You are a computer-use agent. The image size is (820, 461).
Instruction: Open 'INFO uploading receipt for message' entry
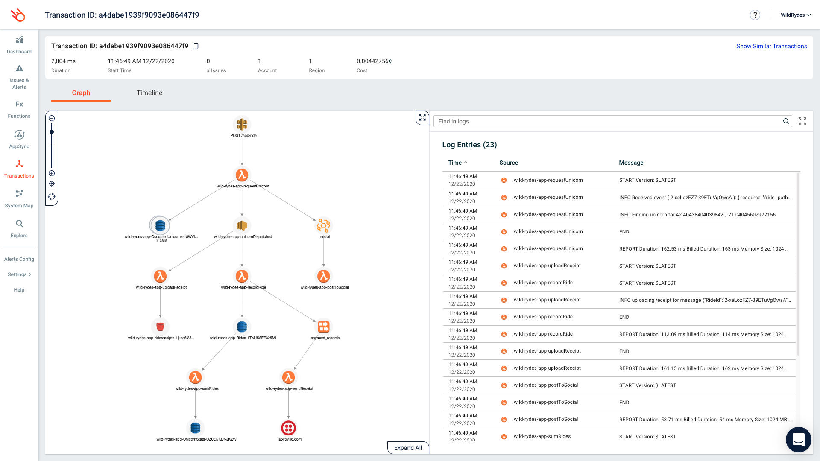[619, 300]
